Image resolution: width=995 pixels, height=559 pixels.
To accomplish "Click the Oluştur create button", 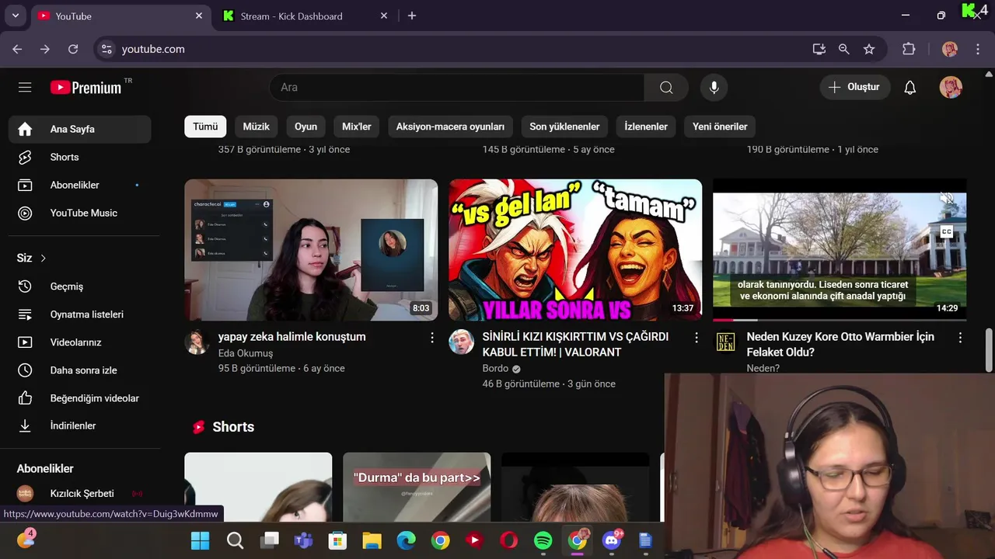I will 854,87.
